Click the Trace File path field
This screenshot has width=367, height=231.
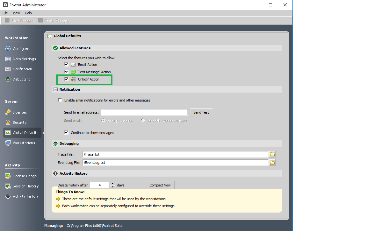[x=175, y=154]
